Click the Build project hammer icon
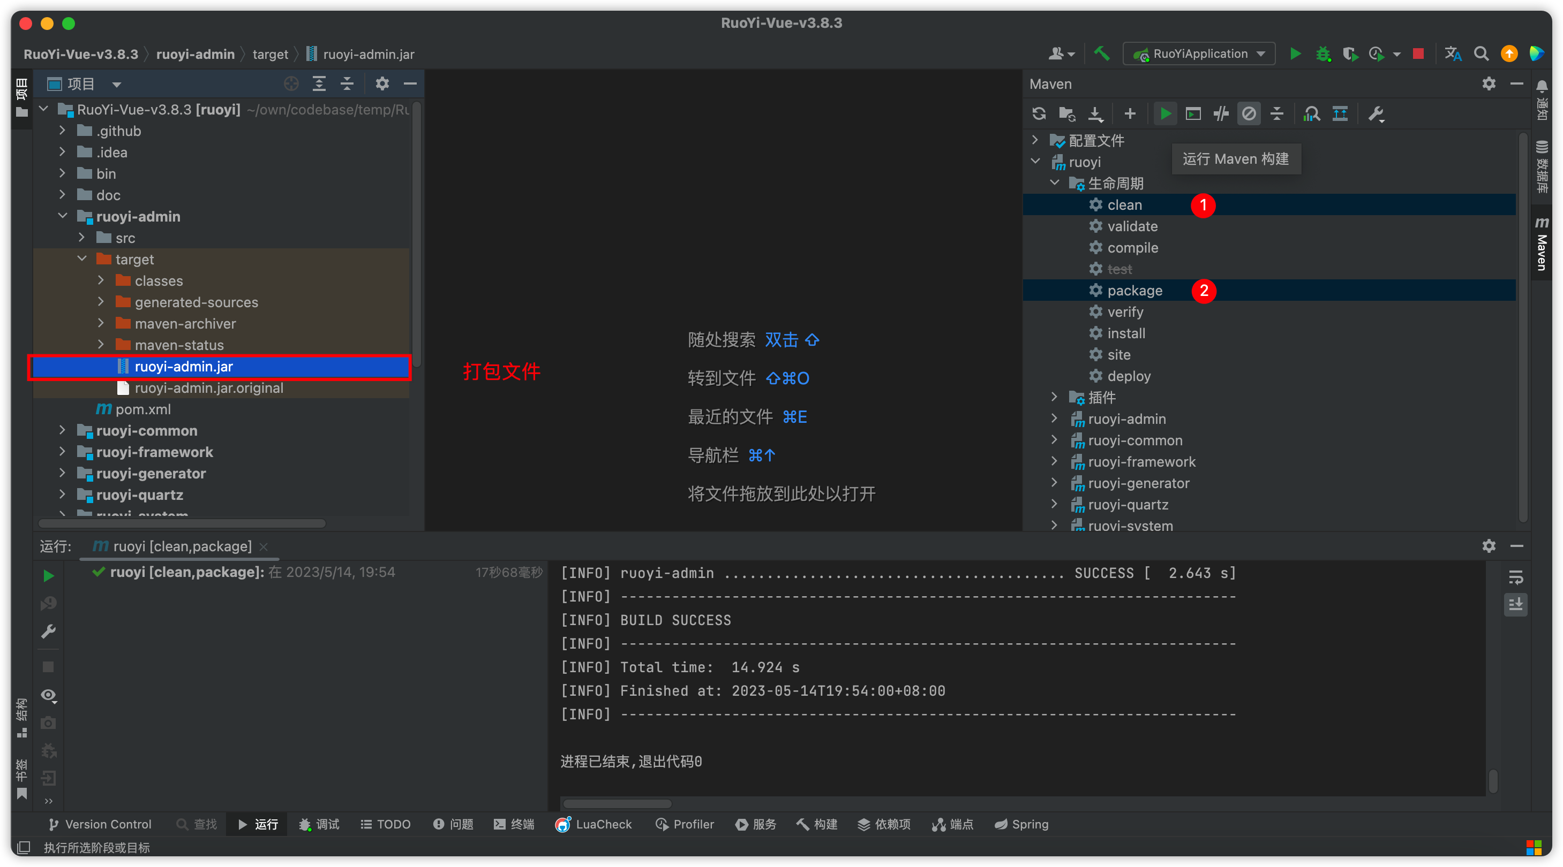1563x867 pixels. (x=1101, y=54)
